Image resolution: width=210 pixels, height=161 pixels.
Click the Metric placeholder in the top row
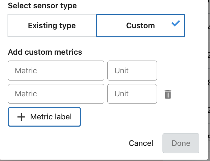tap(26, 71)
